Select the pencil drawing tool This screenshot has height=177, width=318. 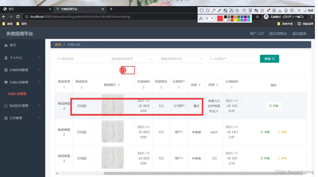(x=219, y=11)
